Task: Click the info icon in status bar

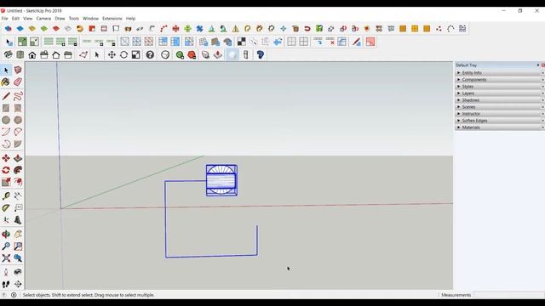Action: click(x=14, y=295)
